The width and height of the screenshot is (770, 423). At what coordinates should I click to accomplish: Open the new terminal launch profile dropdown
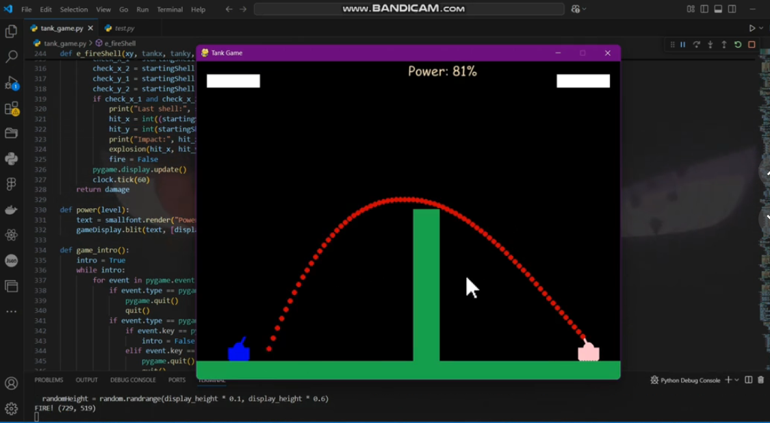coord(737,380)
